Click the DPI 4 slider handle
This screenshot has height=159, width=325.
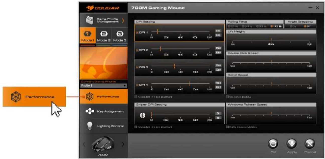click(189, 83)
